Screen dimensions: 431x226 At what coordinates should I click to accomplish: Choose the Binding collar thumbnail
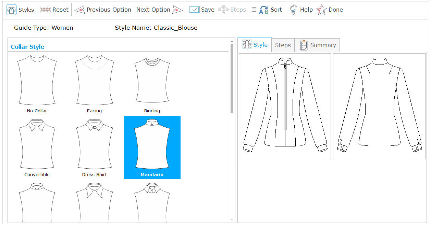coord(152,80)
